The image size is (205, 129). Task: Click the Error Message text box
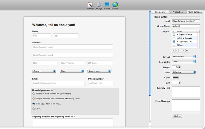pos(186,105)
